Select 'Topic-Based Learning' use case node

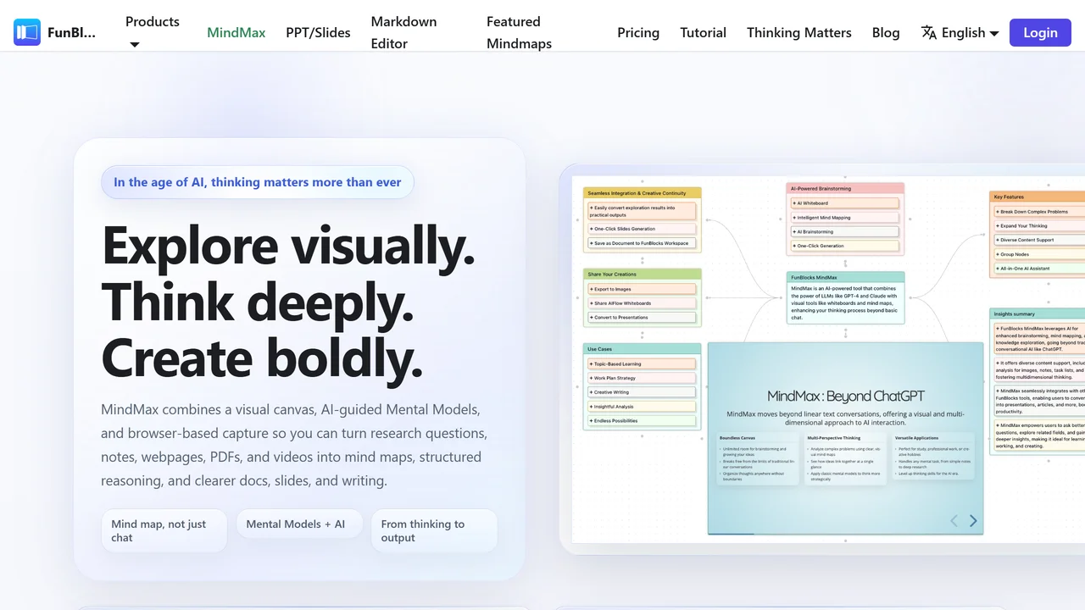click(x=643, y=364)
